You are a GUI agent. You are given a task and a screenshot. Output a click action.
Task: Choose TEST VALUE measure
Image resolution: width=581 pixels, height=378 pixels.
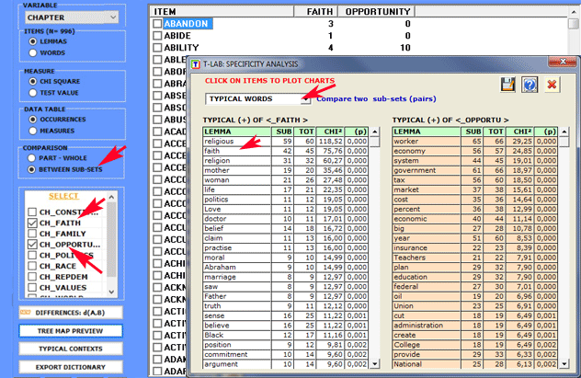tap(33, 93)
